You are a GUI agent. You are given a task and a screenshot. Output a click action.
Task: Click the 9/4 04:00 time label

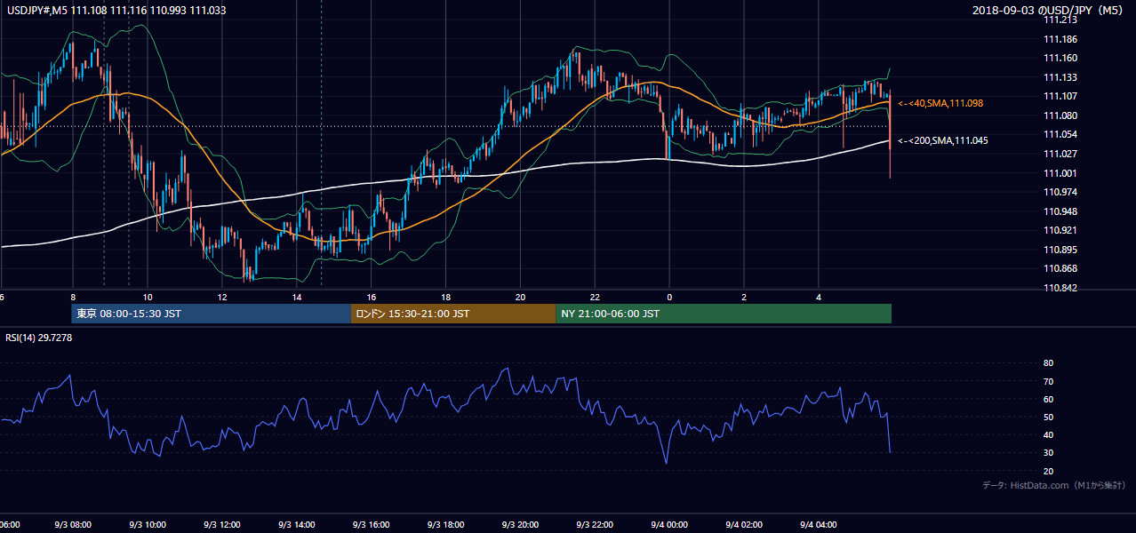[819, 525]
